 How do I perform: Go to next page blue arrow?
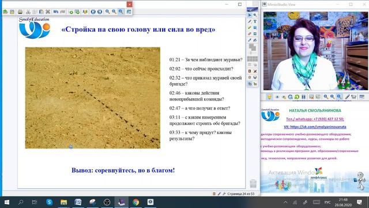coord(100,12)
